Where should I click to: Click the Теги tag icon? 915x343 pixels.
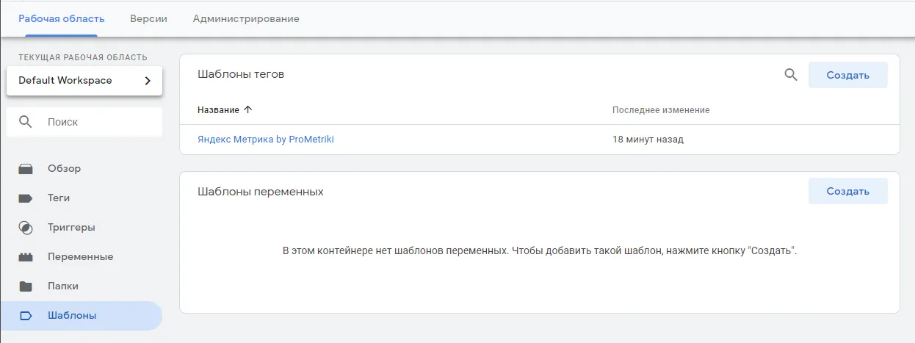(x=26, y=198)
